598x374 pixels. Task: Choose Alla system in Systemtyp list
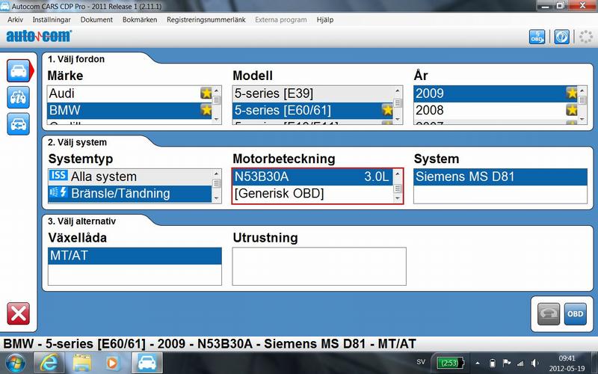103,177
